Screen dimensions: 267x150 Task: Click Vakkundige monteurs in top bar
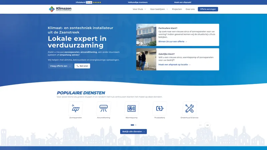click(x=138, y=2)
